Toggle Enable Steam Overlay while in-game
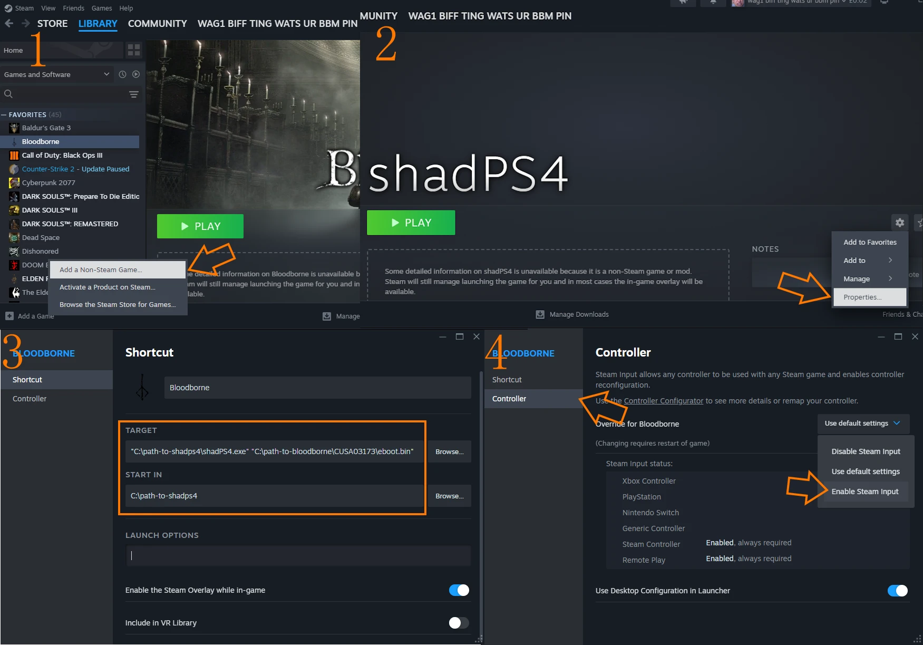Screen dimensions: 923x645 459,590
